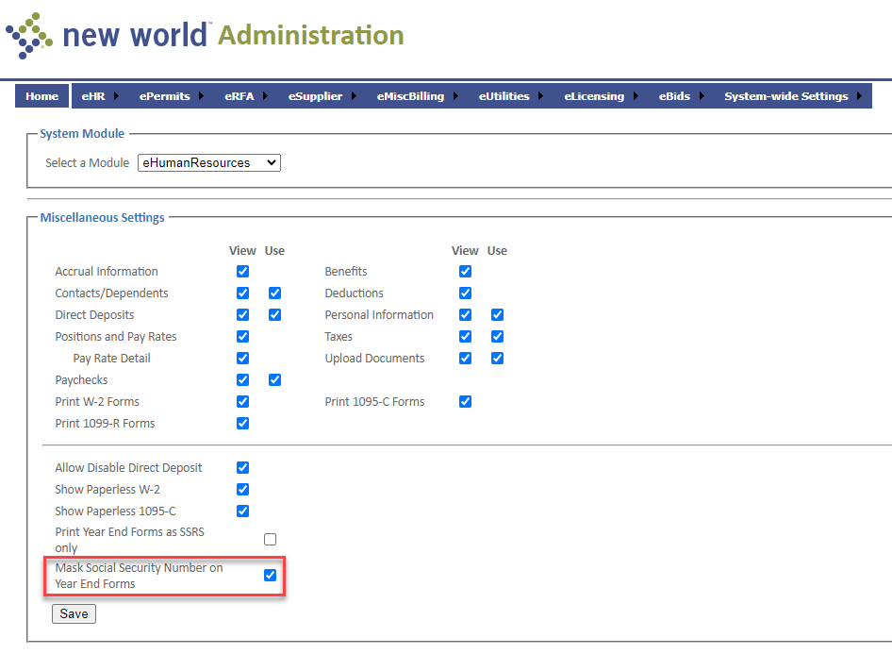The image size is (892, 654).
Task: Expand the eSupplier menu arrow
Action: 354,96
